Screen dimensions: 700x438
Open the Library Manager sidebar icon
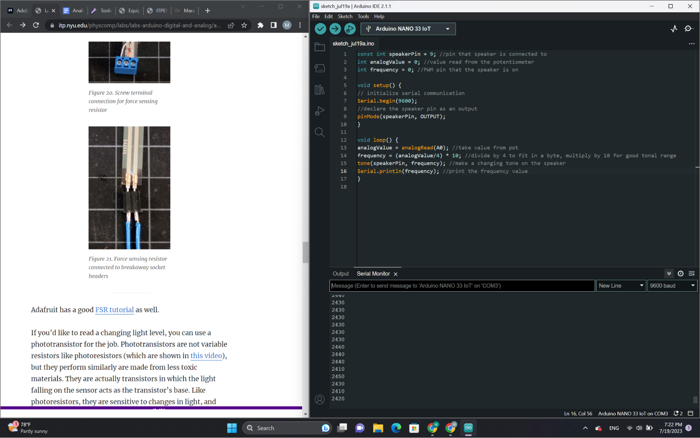(x=320, y=90)
